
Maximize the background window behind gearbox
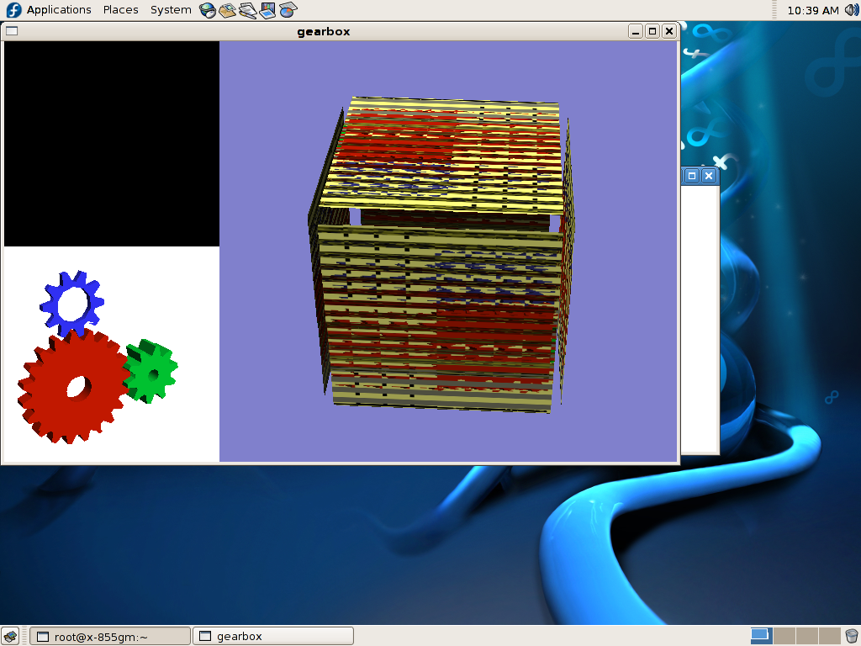point(692,176)
